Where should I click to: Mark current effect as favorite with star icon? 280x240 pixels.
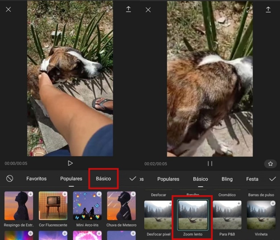270,164
